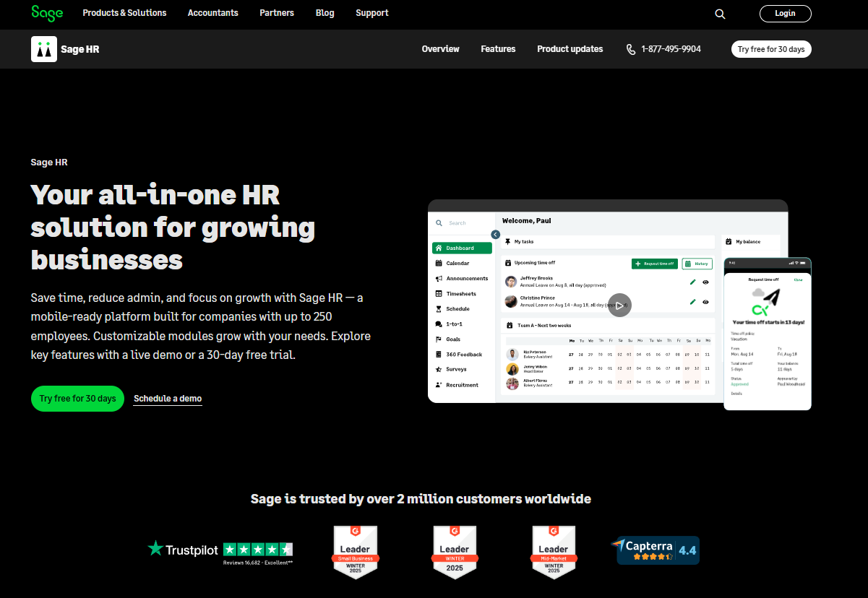Click the Team A – Next two weeks heading

coord(544,326)
